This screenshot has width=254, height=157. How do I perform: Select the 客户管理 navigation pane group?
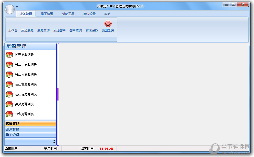click(30, 129)
